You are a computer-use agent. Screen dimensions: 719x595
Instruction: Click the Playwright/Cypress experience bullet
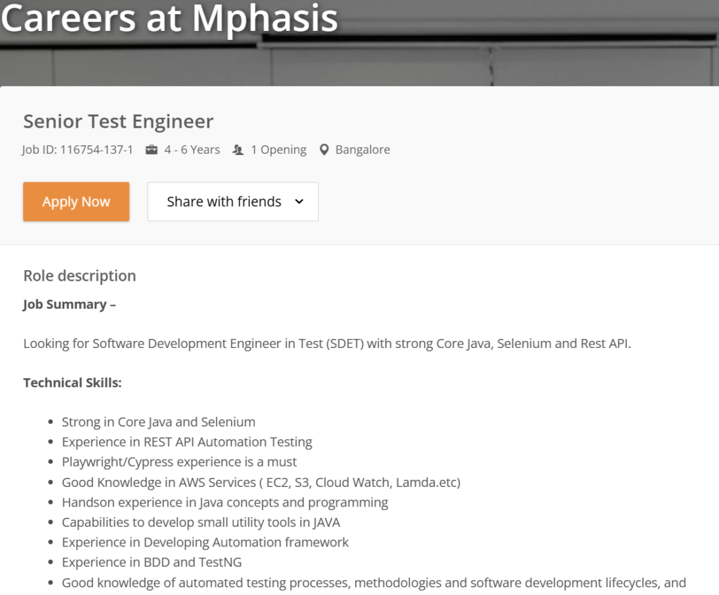[179, 462]
